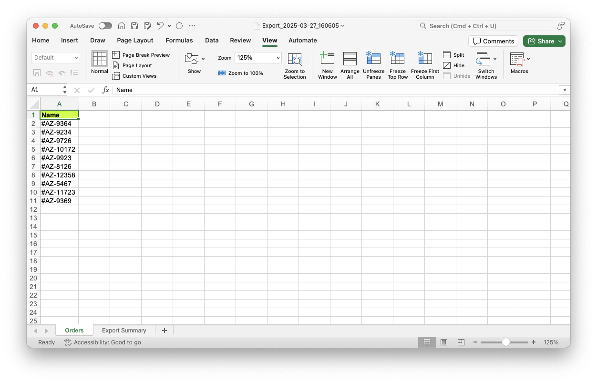
Task: Click Zoom to Selection icon
Action: click(x=295, y=60)
